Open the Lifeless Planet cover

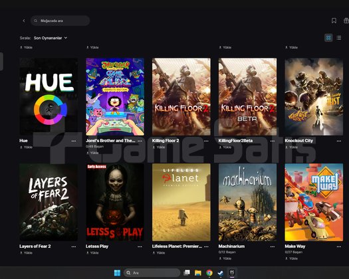(x=181, y=202)
